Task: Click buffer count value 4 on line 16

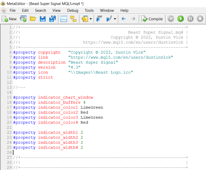Action: 84,102
